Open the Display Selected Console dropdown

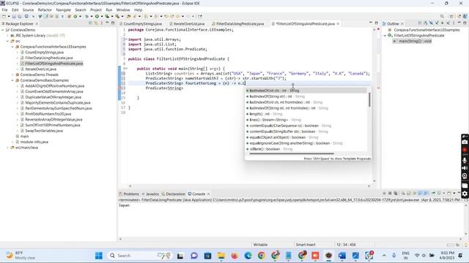[443, 194]
